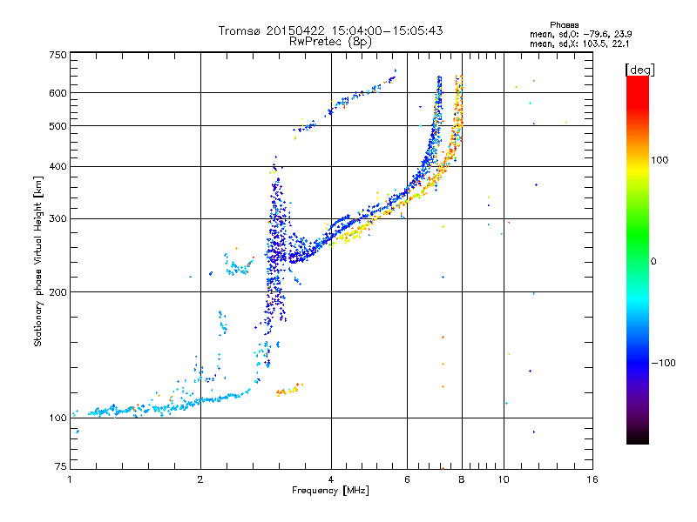This screenshot has height=522, width=697.
Task: Click the '2' frequency tick label
Action: coord(200,479)
